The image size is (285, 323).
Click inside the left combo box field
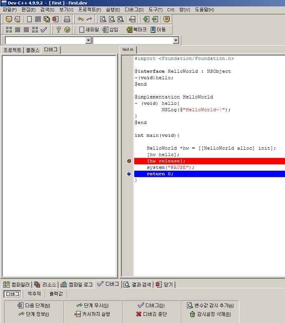click(x=45, y=40)
